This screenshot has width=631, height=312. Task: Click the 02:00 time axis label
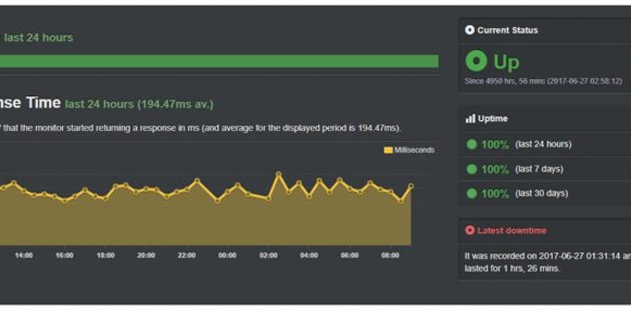(x=268, y=256)
